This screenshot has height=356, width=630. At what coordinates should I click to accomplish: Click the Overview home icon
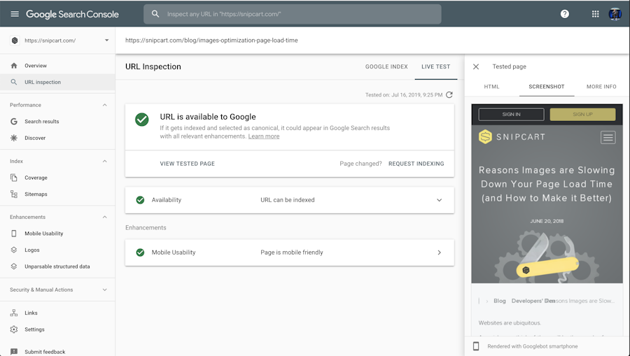(x=14, y=66)
